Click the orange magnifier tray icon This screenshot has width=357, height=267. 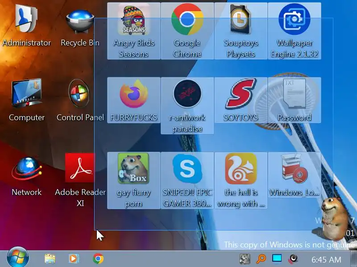[261, 259]
